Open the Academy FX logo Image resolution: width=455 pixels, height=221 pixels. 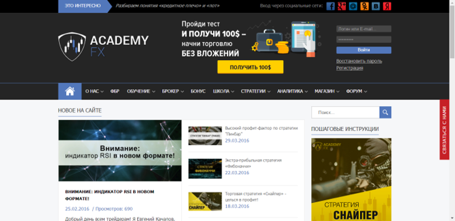point(104,47)
